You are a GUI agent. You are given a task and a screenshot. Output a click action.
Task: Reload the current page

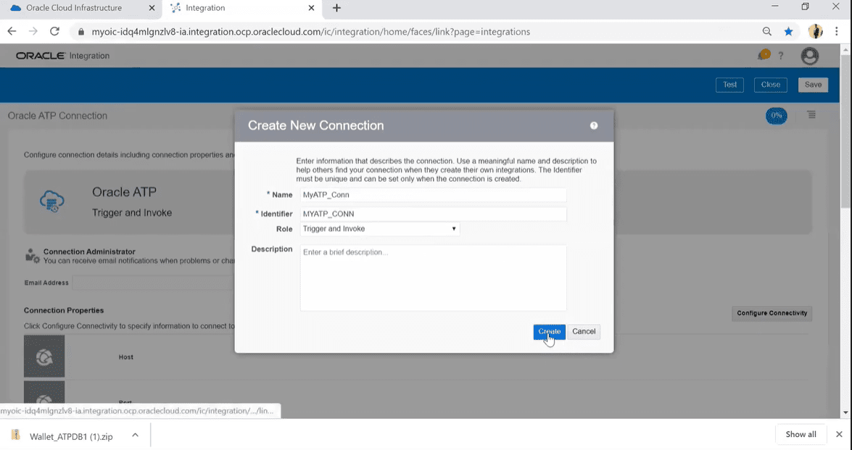coord(55,31)
